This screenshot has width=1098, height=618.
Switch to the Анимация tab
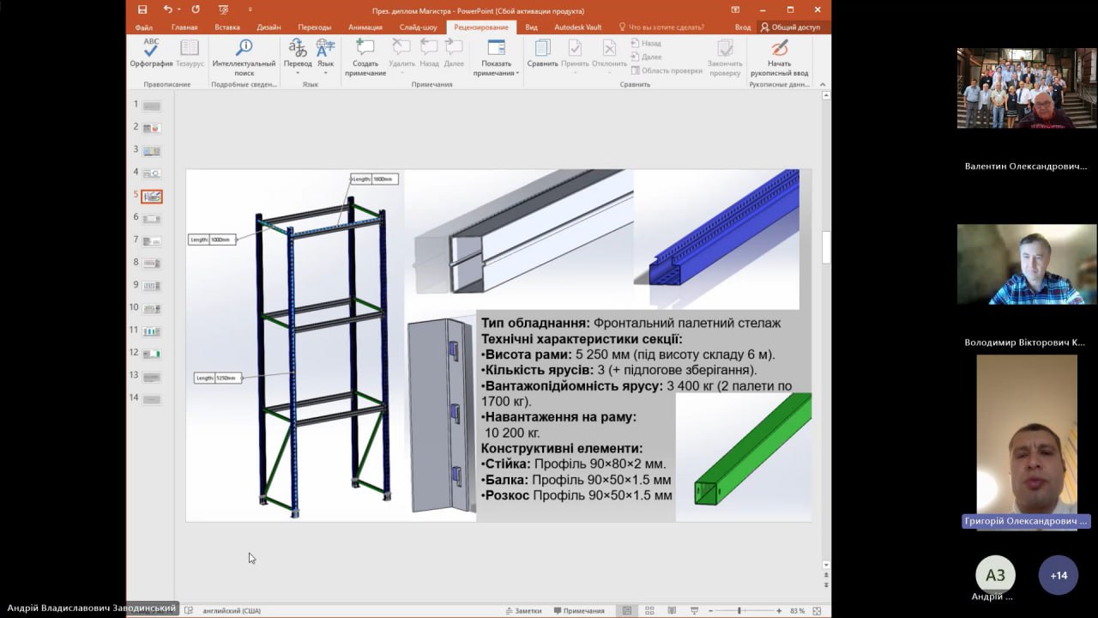365,27
